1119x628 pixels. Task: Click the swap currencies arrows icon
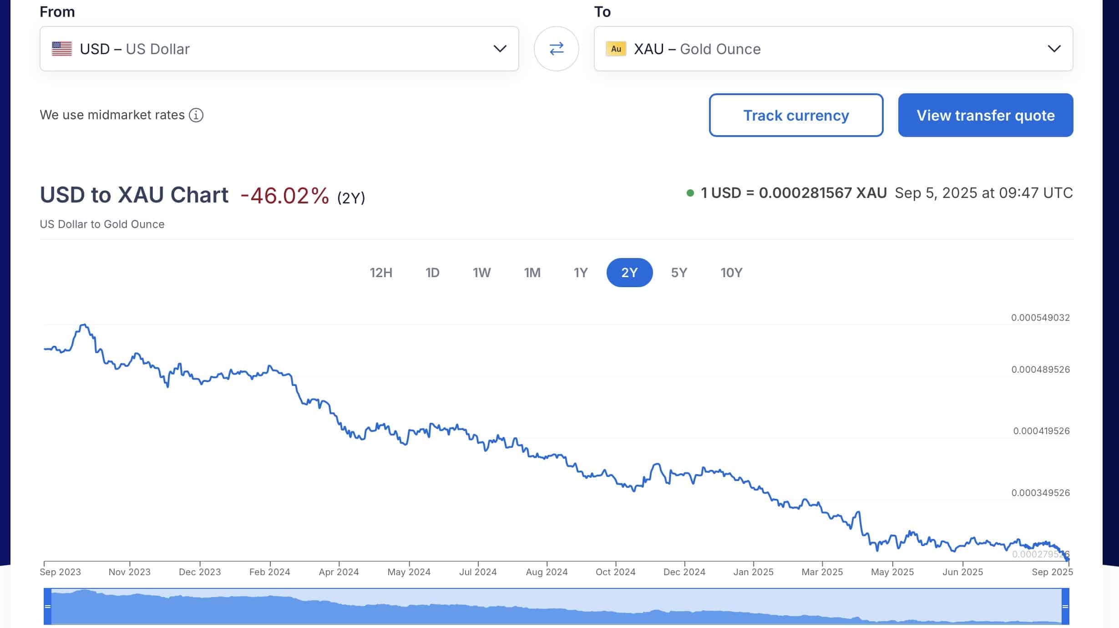tap(556, 49)
